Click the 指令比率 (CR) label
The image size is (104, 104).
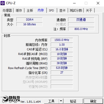click(x=38, y=73)
